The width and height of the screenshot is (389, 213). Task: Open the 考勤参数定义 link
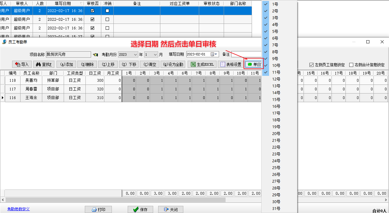(x=19, y=209)
